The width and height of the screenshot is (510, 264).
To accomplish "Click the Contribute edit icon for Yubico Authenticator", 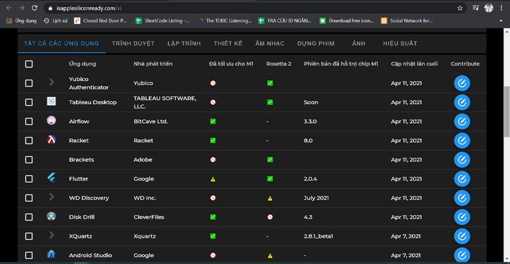I will tap(462, 83).
